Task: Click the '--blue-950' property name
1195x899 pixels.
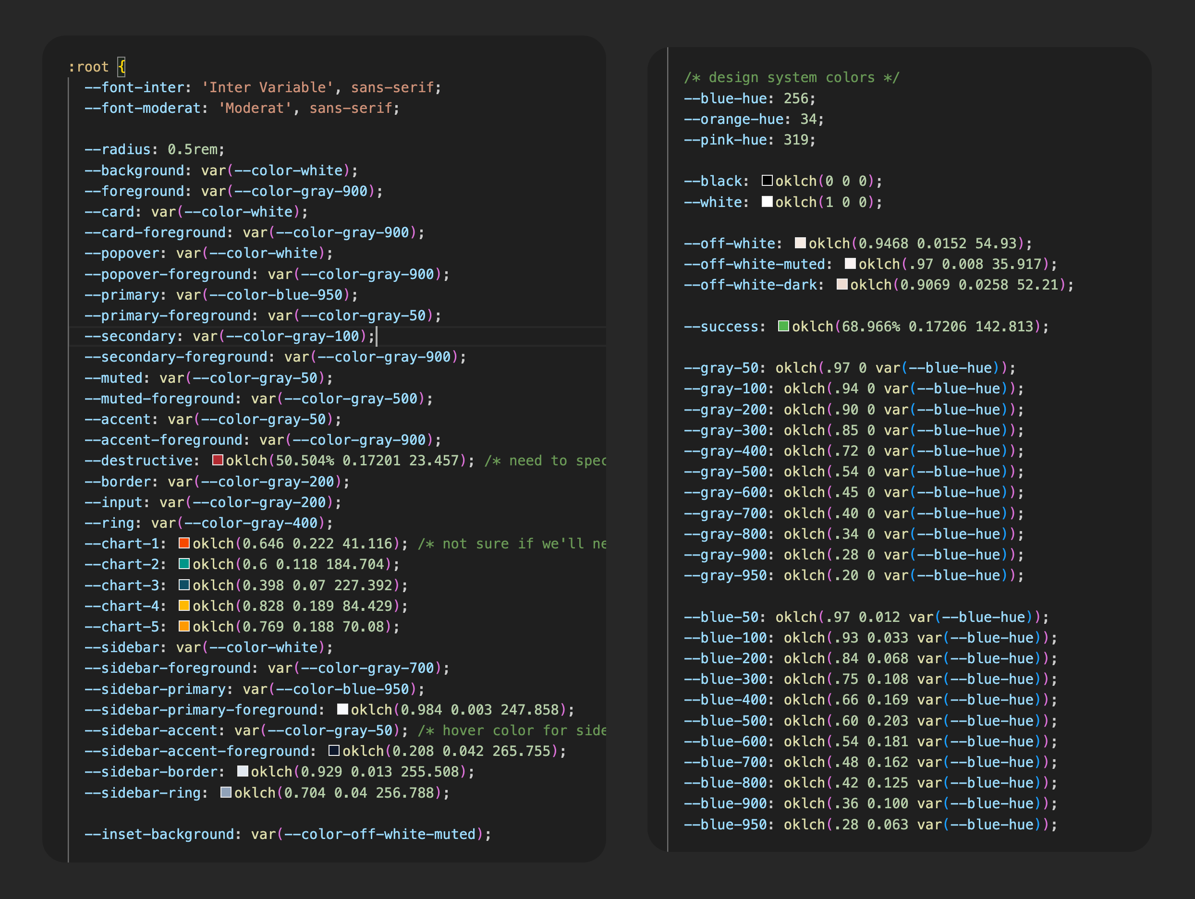Action: click(x=726, y=825)
